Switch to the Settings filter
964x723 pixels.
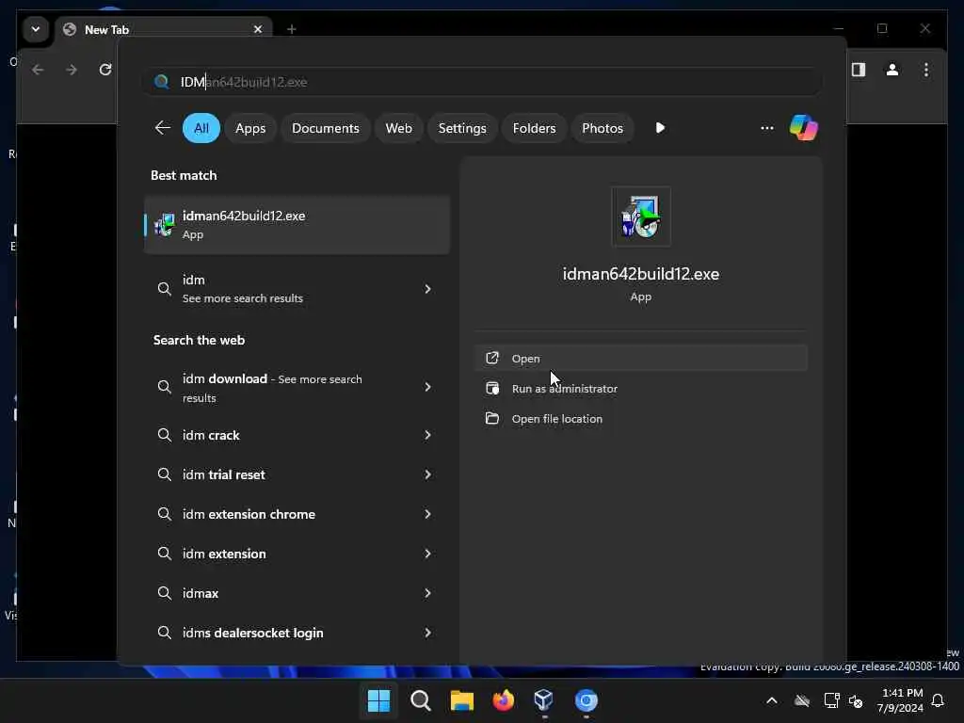461,128
